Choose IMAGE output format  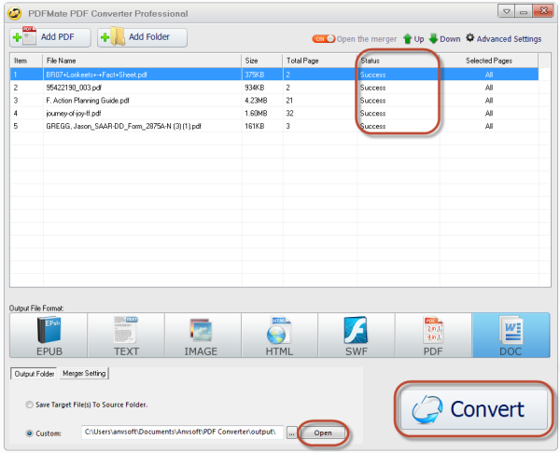click(203, 336)
